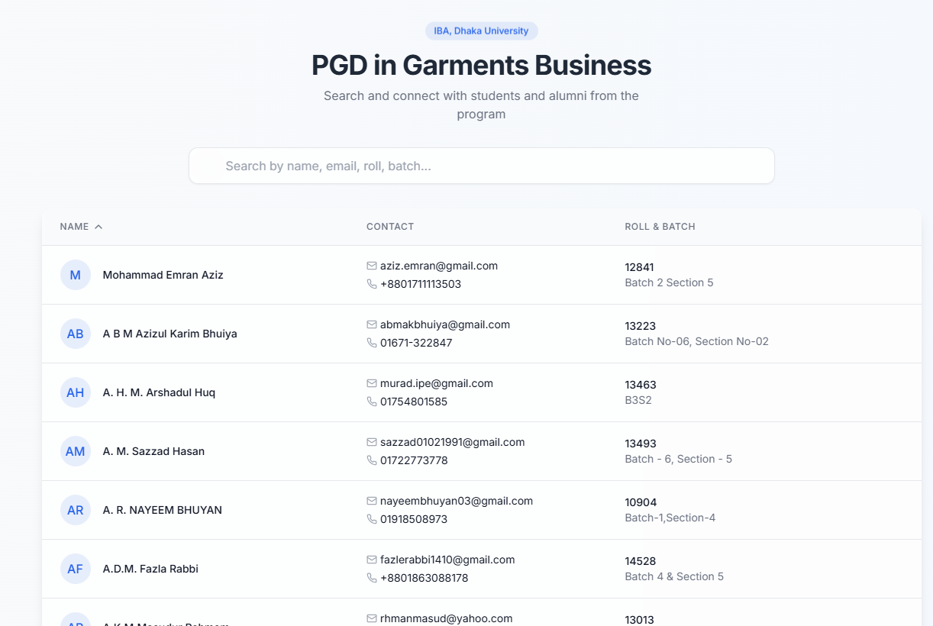Click the AM avatar for Sazzad Hasan
Image resolution: width=933 pixels, height=626 pixels.
click(76, 451)
